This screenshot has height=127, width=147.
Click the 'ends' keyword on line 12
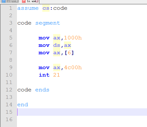point(42,90)
